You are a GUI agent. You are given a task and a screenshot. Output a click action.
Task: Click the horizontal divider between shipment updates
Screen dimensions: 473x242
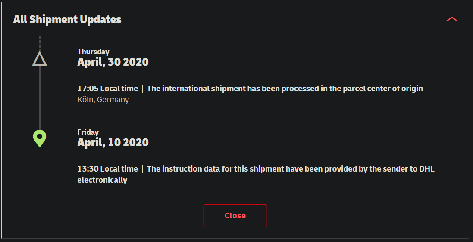235,116
